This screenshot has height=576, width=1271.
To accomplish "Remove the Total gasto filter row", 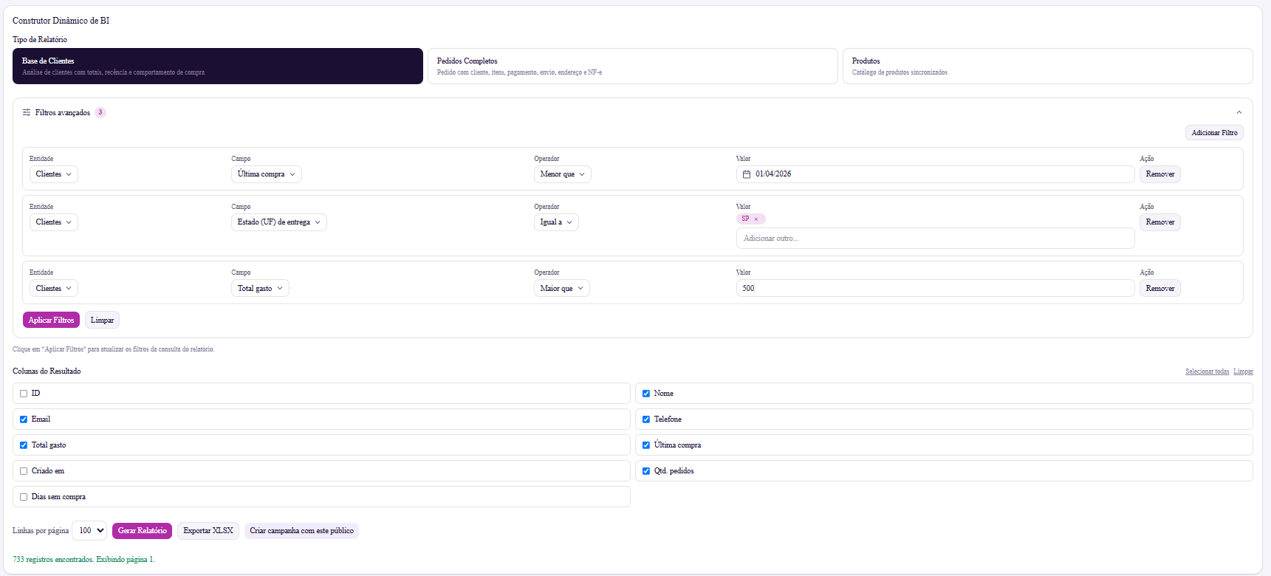I will [1159, 289].
